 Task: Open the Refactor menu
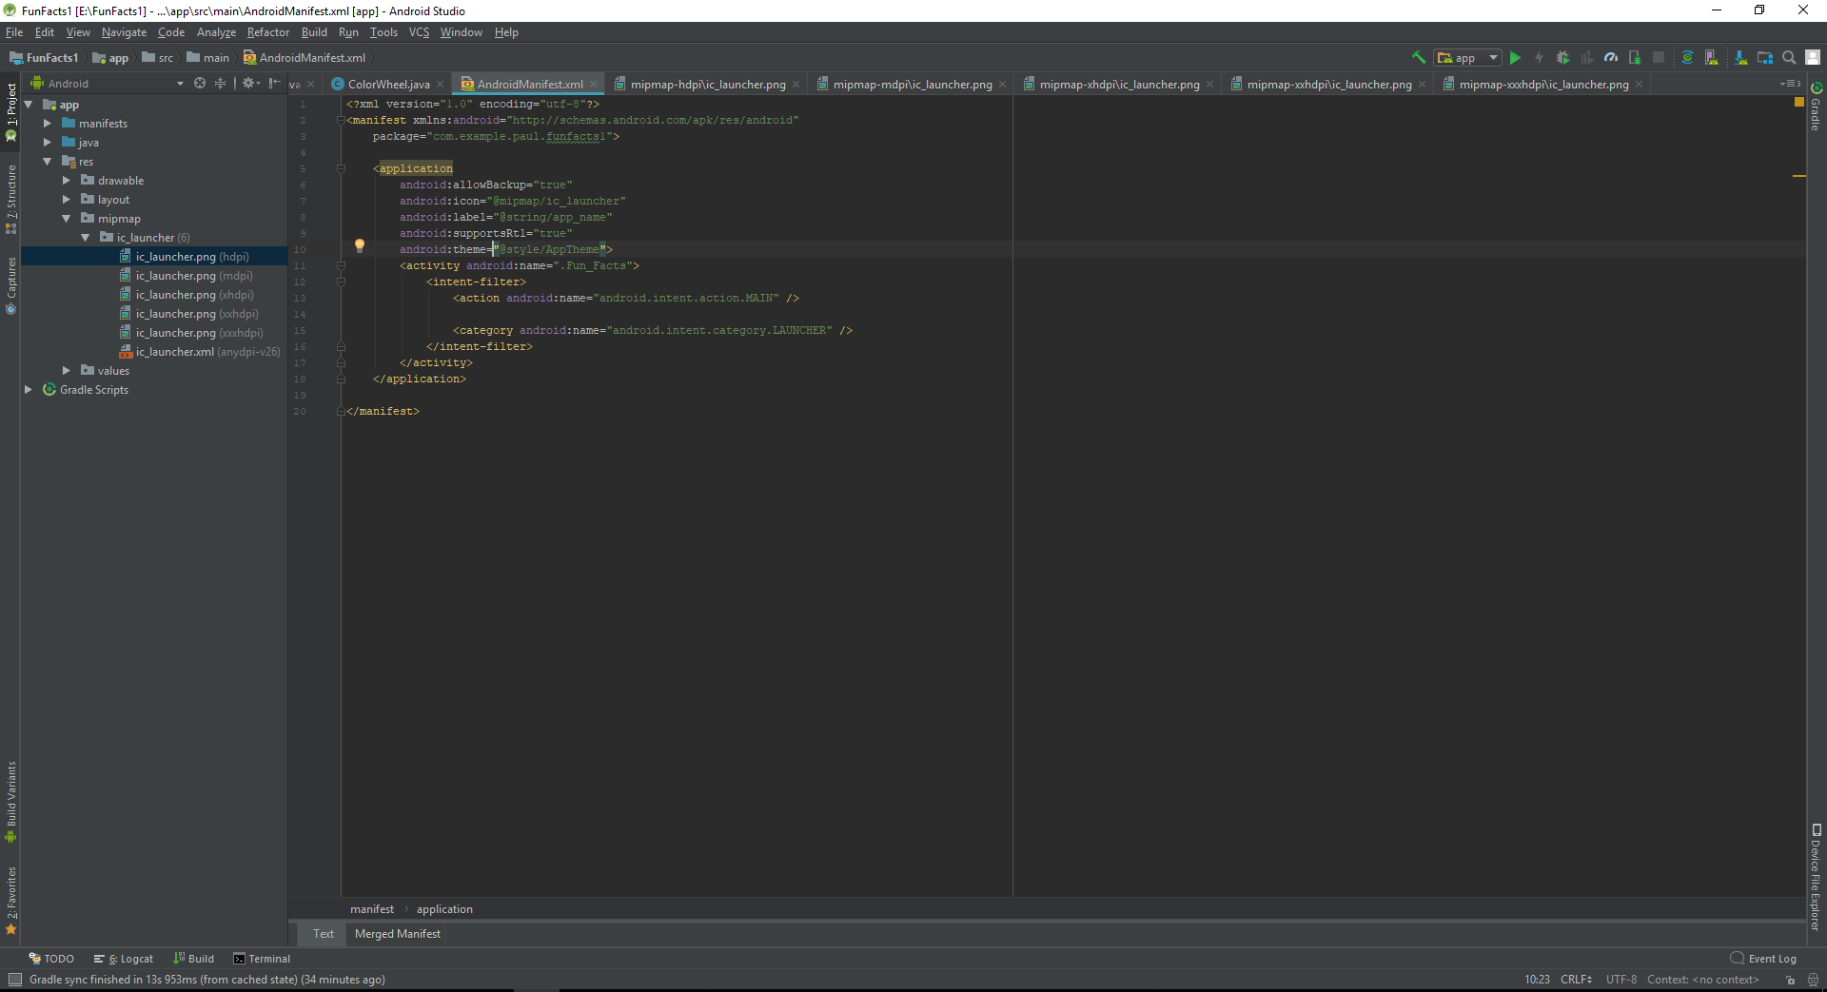[x=267, y=31]
